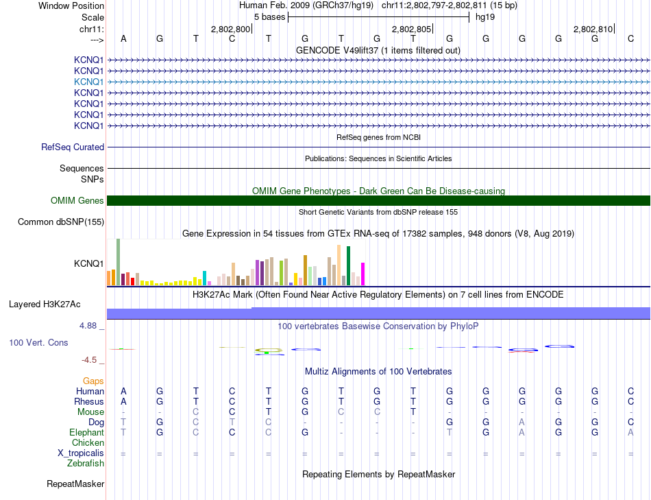Viewport: 651px width, 500px height.
Task: Click the position text "chr11:2,802,797-2,802,811 (15 bp)"
Action: [x=450, y=5]
